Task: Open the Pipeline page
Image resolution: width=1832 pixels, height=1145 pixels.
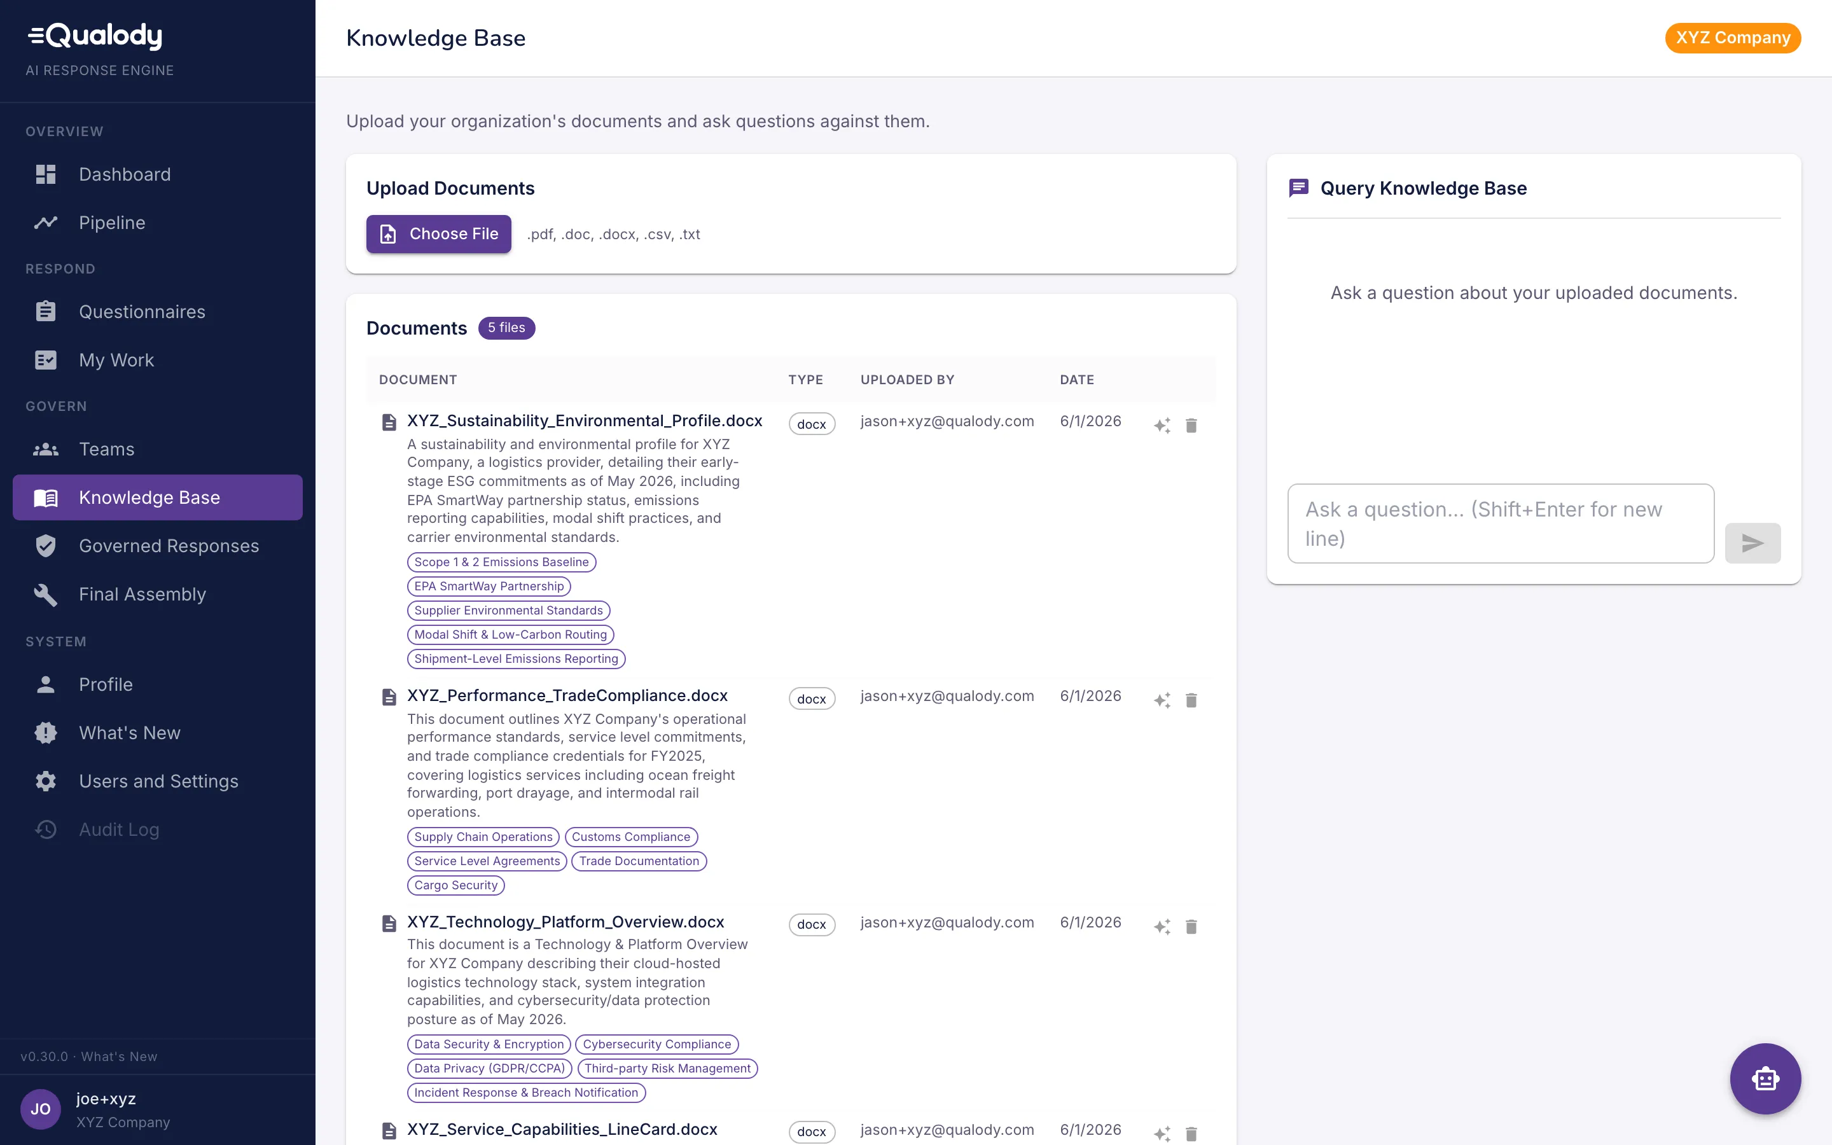Action: (158, 223)
